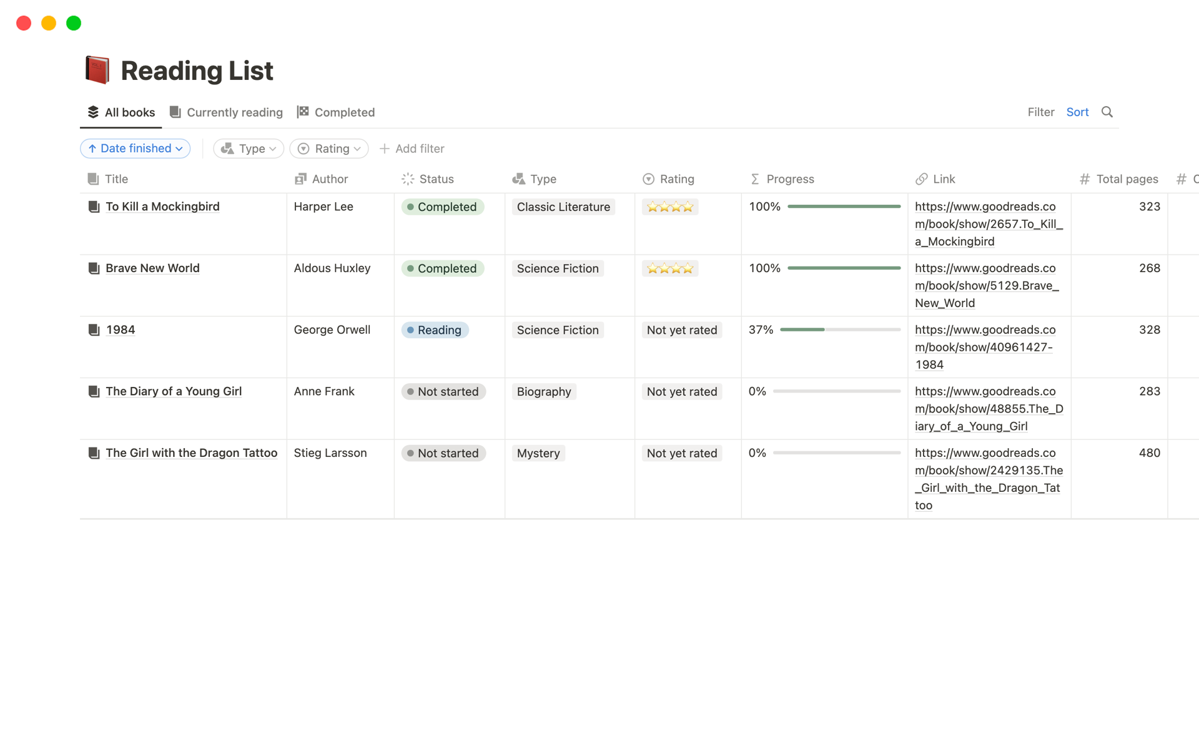Click the search magnifier icon
Image resolution: width=1199 pixels, height=749 pixels.
1107,111
